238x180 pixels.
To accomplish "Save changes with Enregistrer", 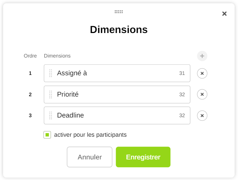I will 143,157.
